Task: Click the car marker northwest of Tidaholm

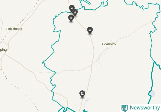Action: 90,31
